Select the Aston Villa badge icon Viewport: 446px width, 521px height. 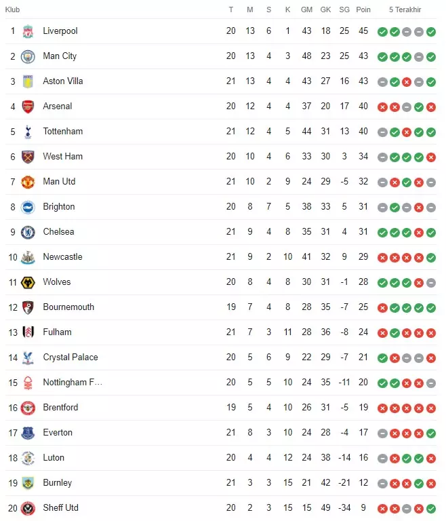pyautogui.click(x=28, y=81)
